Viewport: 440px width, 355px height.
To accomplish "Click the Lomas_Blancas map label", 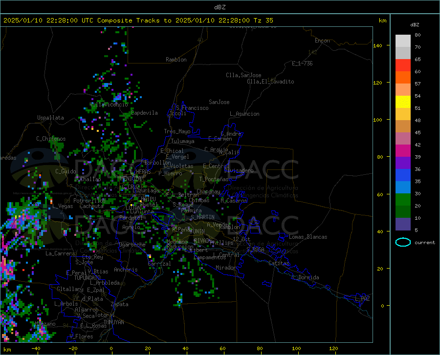I will pos(308,237).
